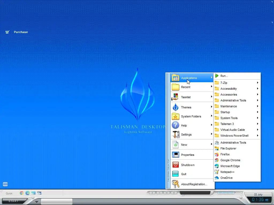Open the Windows PowerShell folder
This screenshot has height=205, width=274.
(237, 136)
